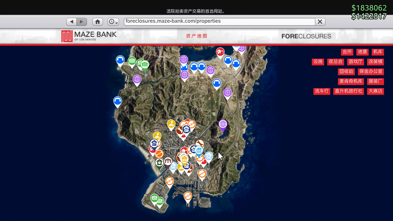This screenshot has height=221, width=393.
Task: Go forward with the browser forward arrow
Action: click(x=82, y=21)
